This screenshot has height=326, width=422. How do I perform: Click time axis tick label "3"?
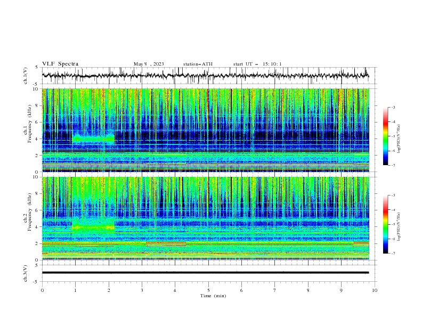pyautogui.click(x=142, y=290)
